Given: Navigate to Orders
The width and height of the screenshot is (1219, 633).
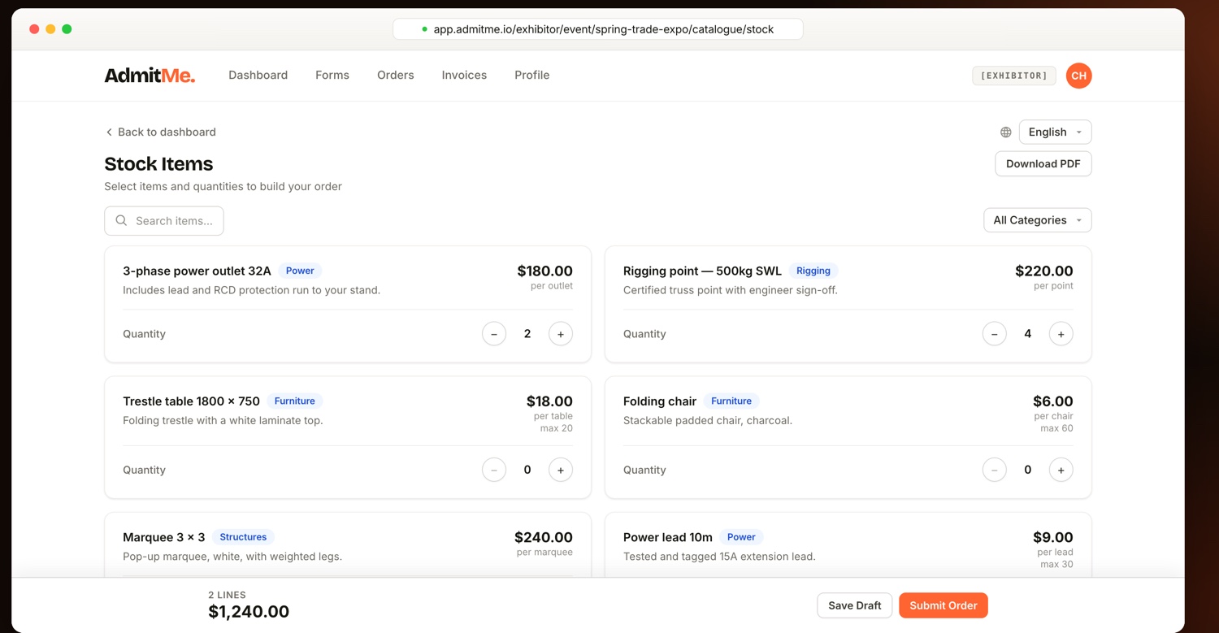Looking at the screenshot, I should point(396,76).
